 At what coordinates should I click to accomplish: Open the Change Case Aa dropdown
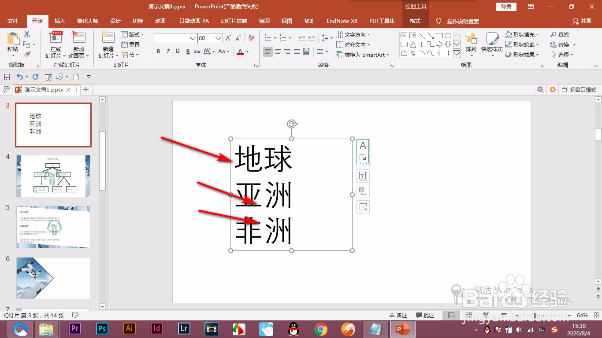click(223, 51)
